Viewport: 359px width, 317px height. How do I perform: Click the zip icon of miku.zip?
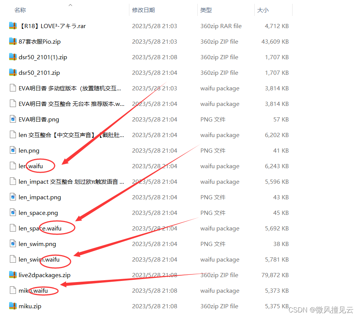coord(13,306)
